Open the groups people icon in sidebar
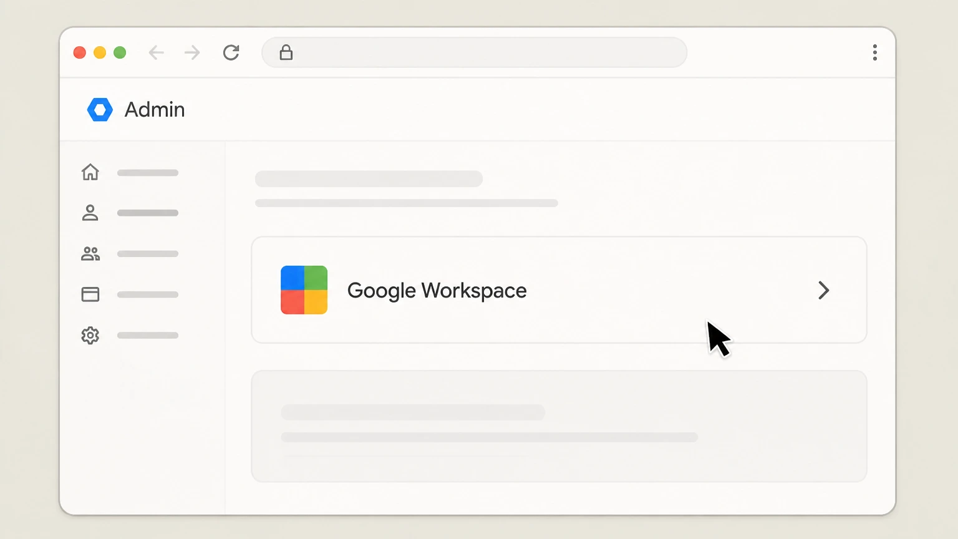The image size is (958, 539). (x=90, y=254)
